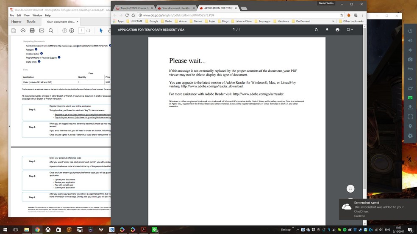Open the PDF viewer bookmarks dropdown
The width and height of the screenshot is (417, 234).
point(350,30)
